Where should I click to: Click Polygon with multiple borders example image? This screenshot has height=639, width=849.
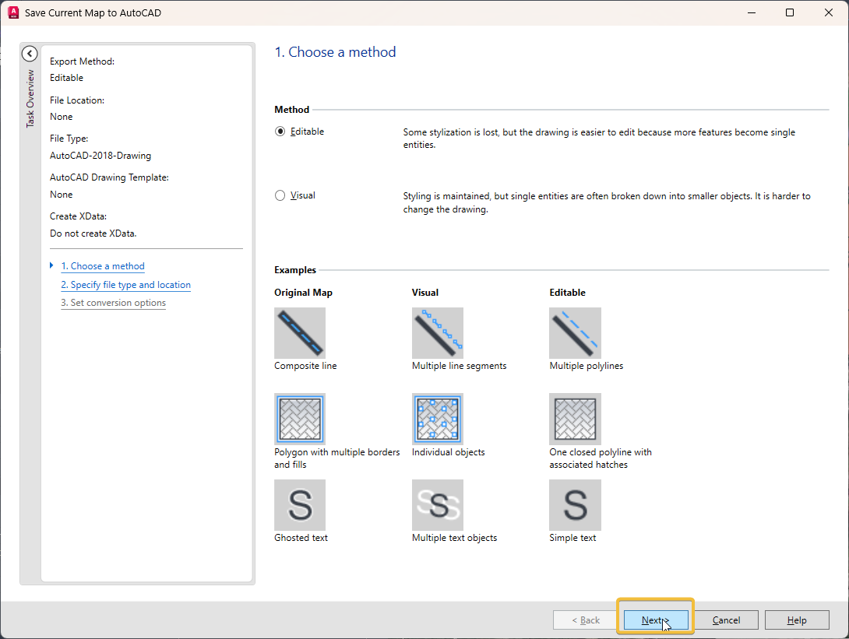click(300, 419)
